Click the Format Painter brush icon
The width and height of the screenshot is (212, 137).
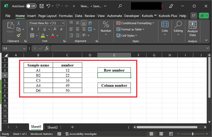[19, 35]
